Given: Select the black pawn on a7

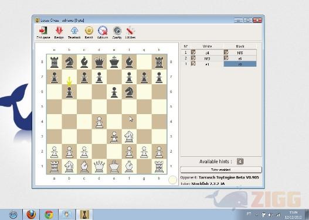Looking at the screenshot, I should 55,77.
